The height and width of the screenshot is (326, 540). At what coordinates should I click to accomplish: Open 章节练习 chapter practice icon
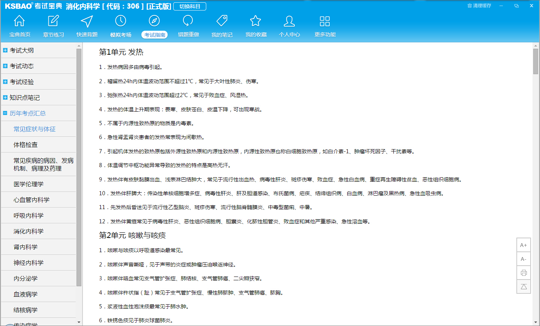[x=53, y=21]
